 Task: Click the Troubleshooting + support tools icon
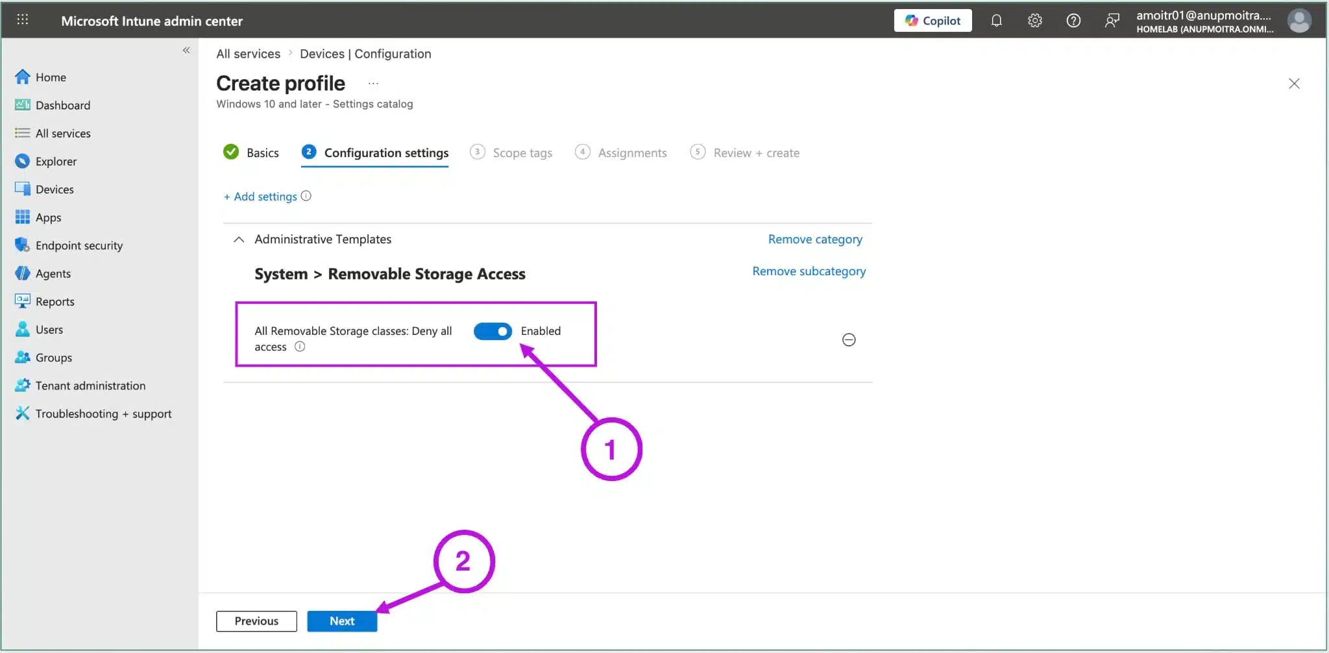tap(22, 413)
